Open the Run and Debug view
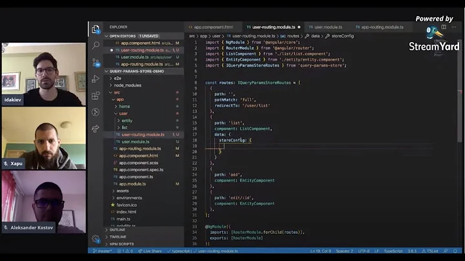The height and width of the screenshot is (261, 465). tap(96, 79)
